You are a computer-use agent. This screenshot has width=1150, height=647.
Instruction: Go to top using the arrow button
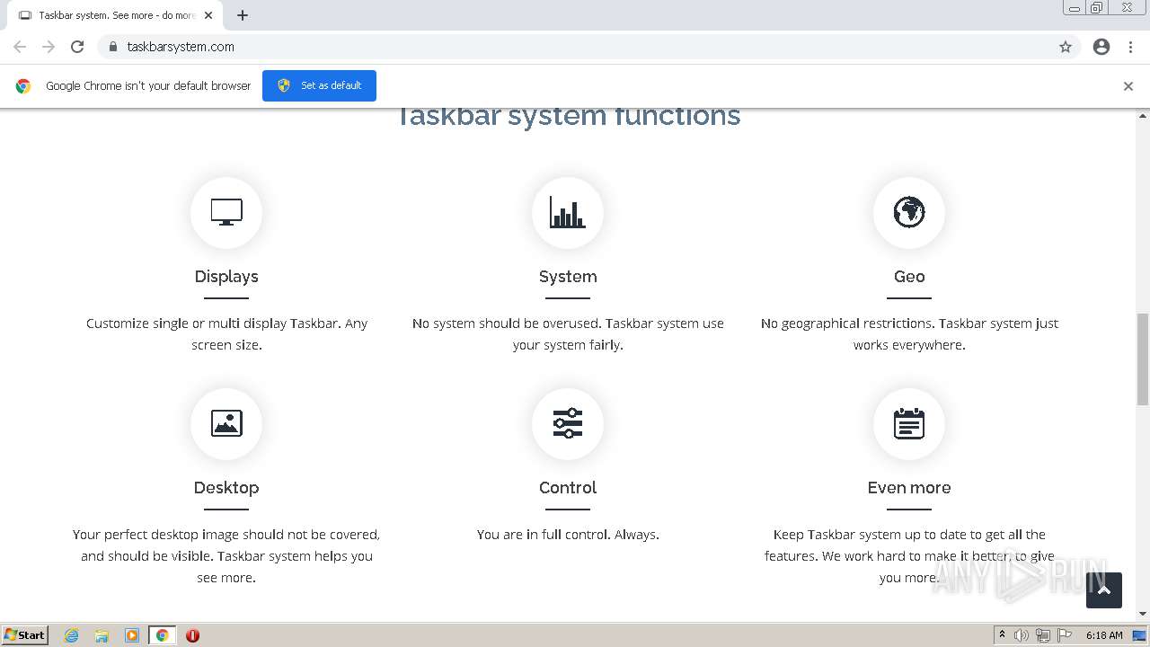pyautogui.click(x=1104, y=590)
